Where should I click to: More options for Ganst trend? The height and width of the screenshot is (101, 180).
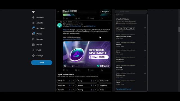145,50
